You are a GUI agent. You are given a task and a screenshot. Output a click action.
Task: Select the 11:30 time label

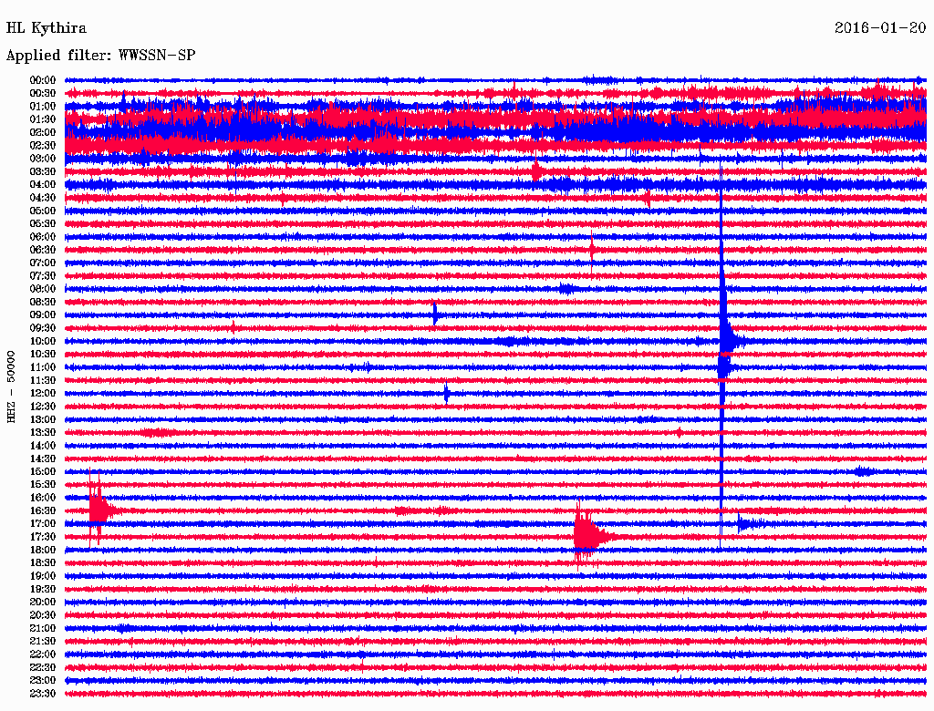pos(43,380)
